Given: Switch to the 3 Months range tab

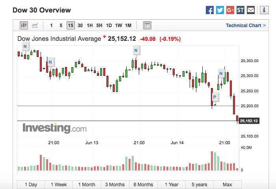Looking at the screenshot, I should (x=115, y=185).
